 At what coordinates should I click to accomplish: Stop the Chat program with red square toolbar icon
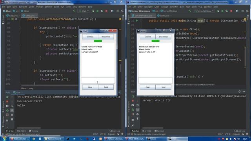coord(106,11)
